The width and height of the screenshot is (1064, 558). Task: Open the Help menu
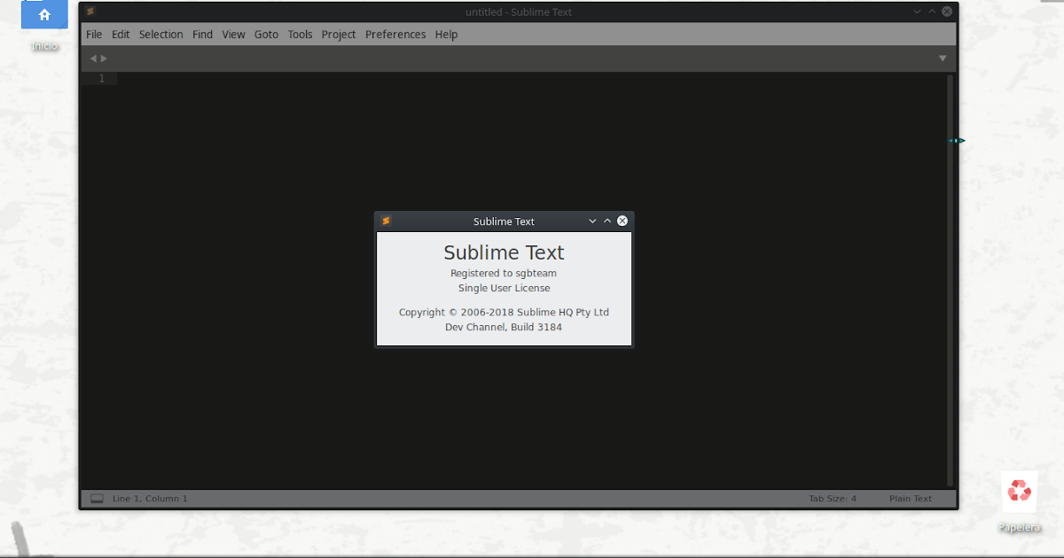[447, 35]
